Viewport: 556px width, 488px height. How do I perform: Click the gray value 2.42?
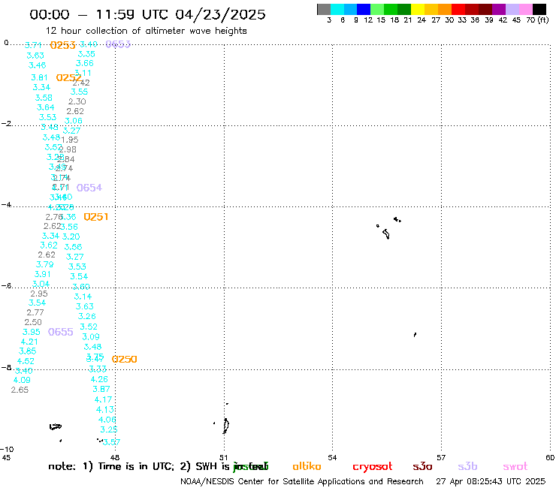point(81,83)
